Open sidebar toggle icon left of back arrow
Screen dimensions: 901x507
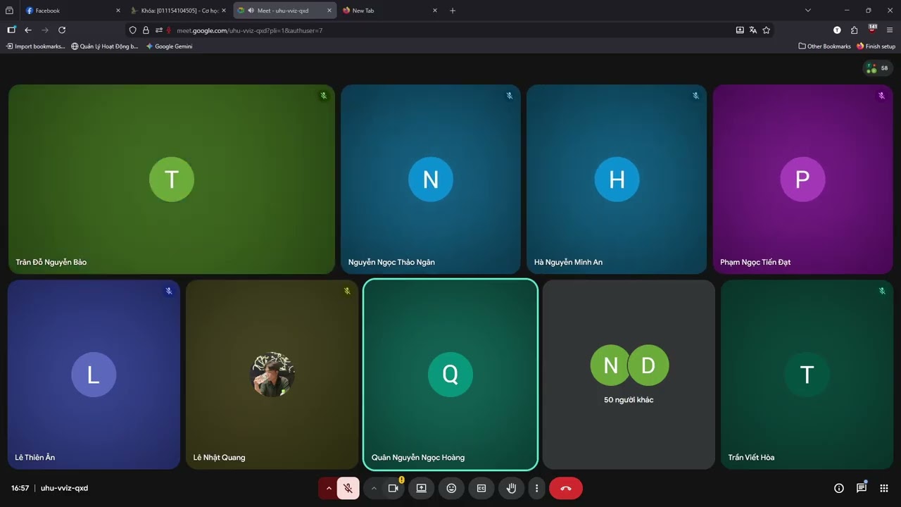click(11, 30)
